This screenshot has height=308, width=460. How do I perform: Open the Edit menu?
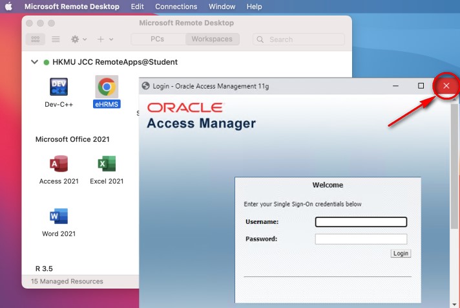138,6
